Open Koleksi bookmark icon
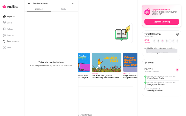186x116 pixels. (x=4, y=29)
